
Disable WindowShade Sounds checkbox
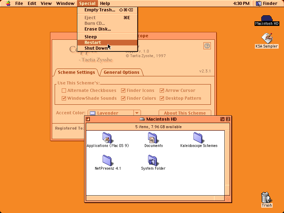click(64, 98)
